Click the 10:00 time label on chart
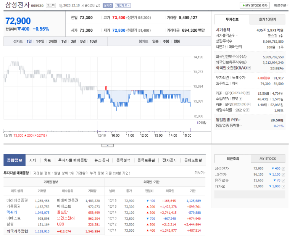The width and height of the screenshot is (295, 237). [x=115, y=135]
